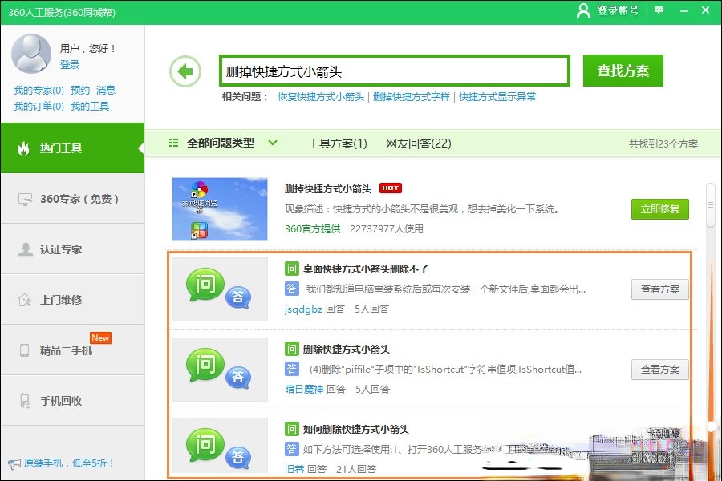Viewport: 722px width, 481px height.
Task: Select 认证专家 in sidebar
Action: pyautogui.click(x=72, y=249)
